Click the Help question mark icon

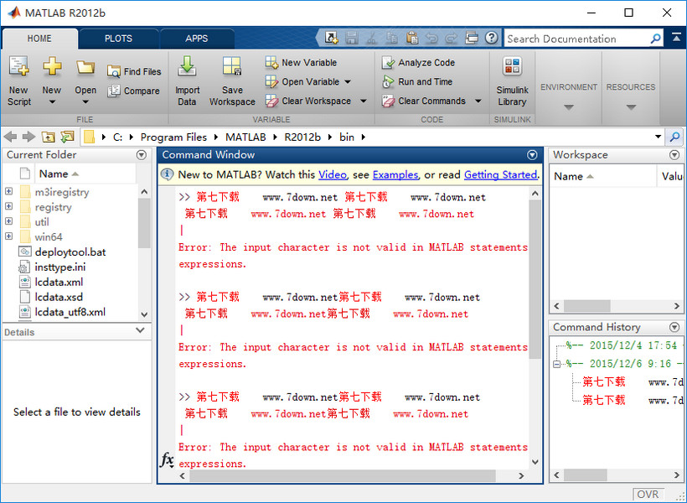click(x=492, y=39)
